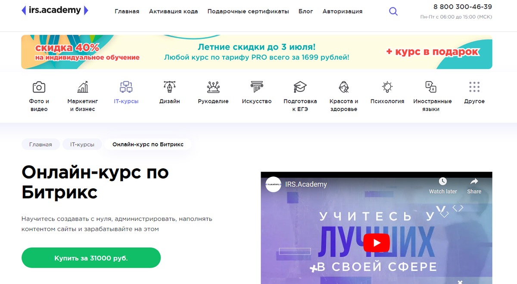Screen dimensions: 517x284
Task: Click the Авторизация link
Action: pyautogui.click(x=343, y=12)
